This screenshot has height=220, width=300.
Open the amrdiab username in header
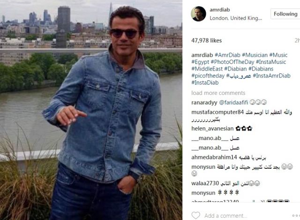point(220,9)
